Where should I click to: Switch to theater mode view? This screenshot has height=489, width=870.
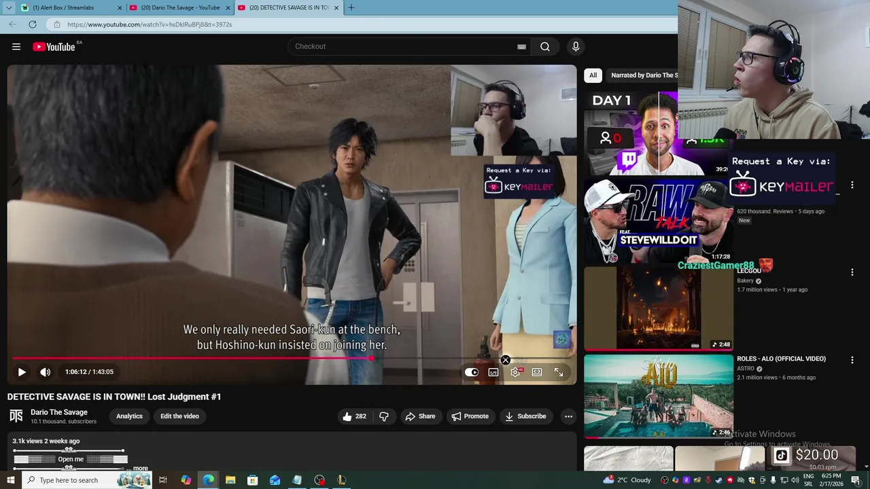pos(537,372)
